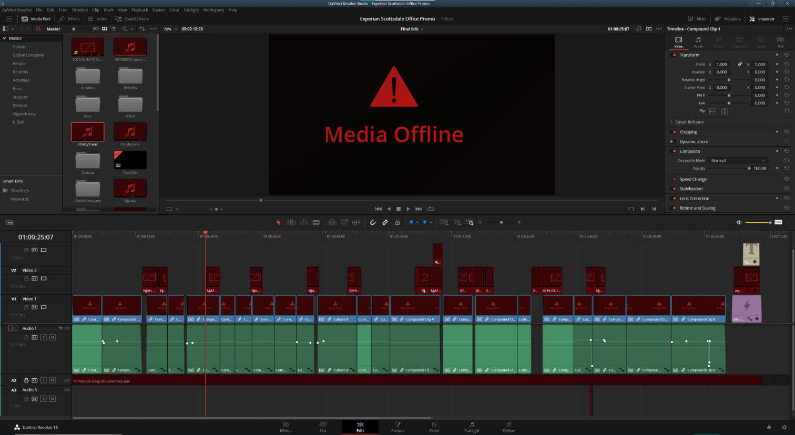Image resolution: width=795 pixels, height=435 pixels.
Task: Switch to Inspector Audio tab
Action: (x=698, y=42)
